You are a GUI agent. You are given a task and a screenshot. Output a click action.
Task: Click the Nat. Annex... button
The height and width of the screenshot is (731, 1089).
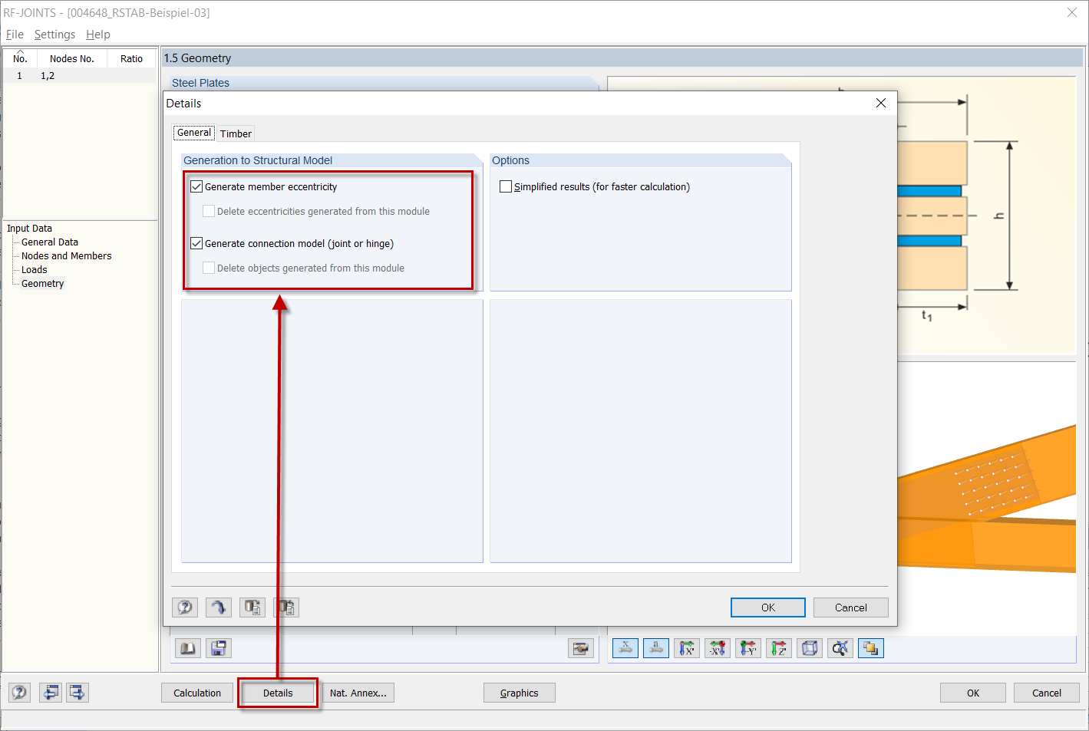pos(358,693)
